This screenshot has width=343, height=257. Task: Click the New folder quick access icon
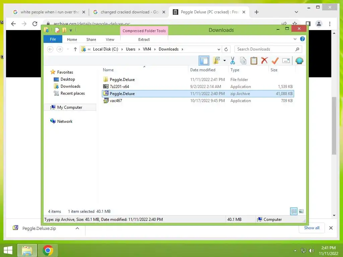tap(64, 30)
